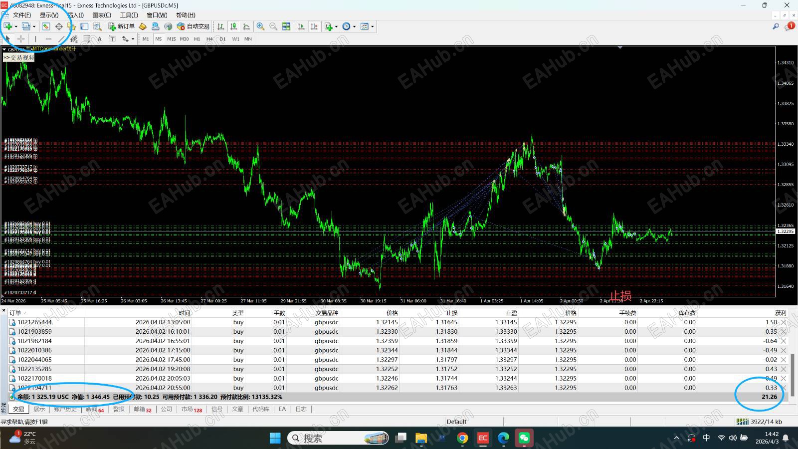Click the search magnifier icon at top right
The height and width of the screenshot is (449, 798).
[x=776, y=26]
